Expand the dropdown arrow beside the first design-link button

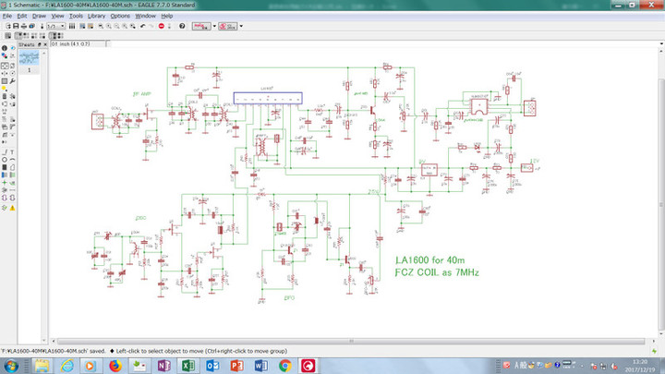[x=212, y=27]
